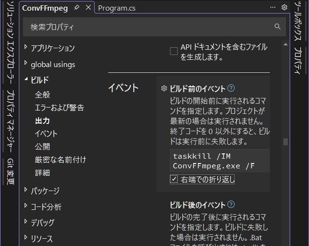Enable the API ドキュメント file generation checkbox
This screenshot has width=309, height=246.
[x=174, y=51]
